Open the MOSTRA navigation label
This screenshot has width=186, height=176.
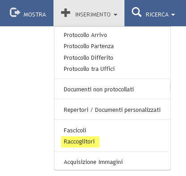35,15
